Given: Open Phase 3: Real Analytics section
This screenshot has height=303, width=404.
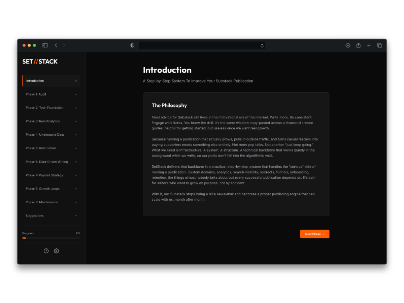Looking at the screenshot, I should tap(42, 121).
